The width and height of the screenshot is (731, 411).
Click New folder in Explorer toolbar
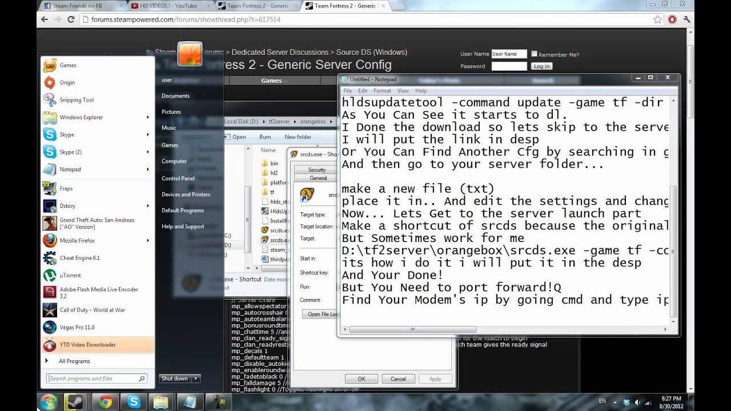298,137
